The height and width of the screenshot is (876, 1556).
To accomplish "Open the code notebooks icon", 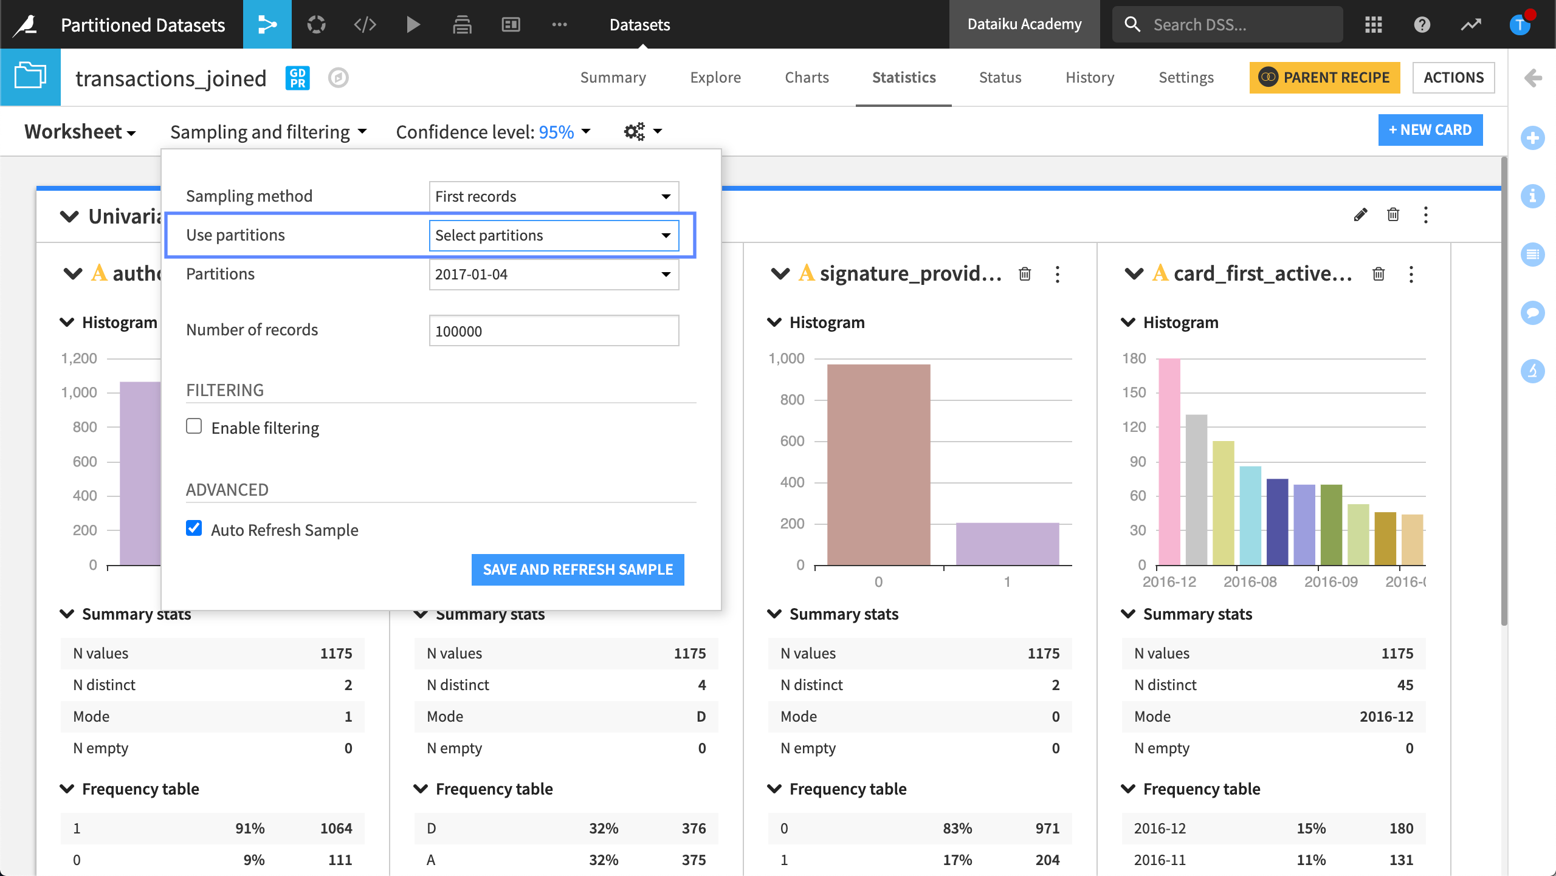I will (x=365, y=24).
